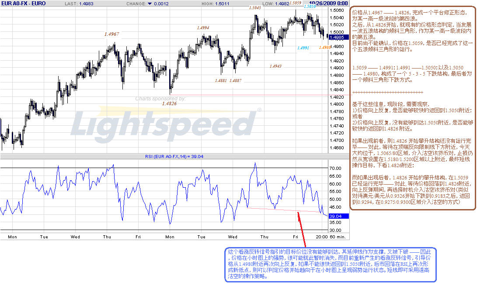This screenshot has height=306, width=477.
Task: Click the 35.00 RSI axis label
Action: (x=335, y=223)
